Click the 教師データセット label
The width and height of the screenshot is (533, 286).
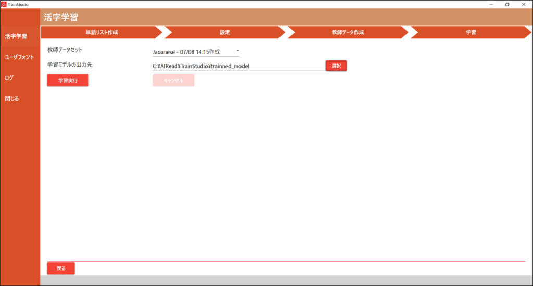(x=65, y=50)
